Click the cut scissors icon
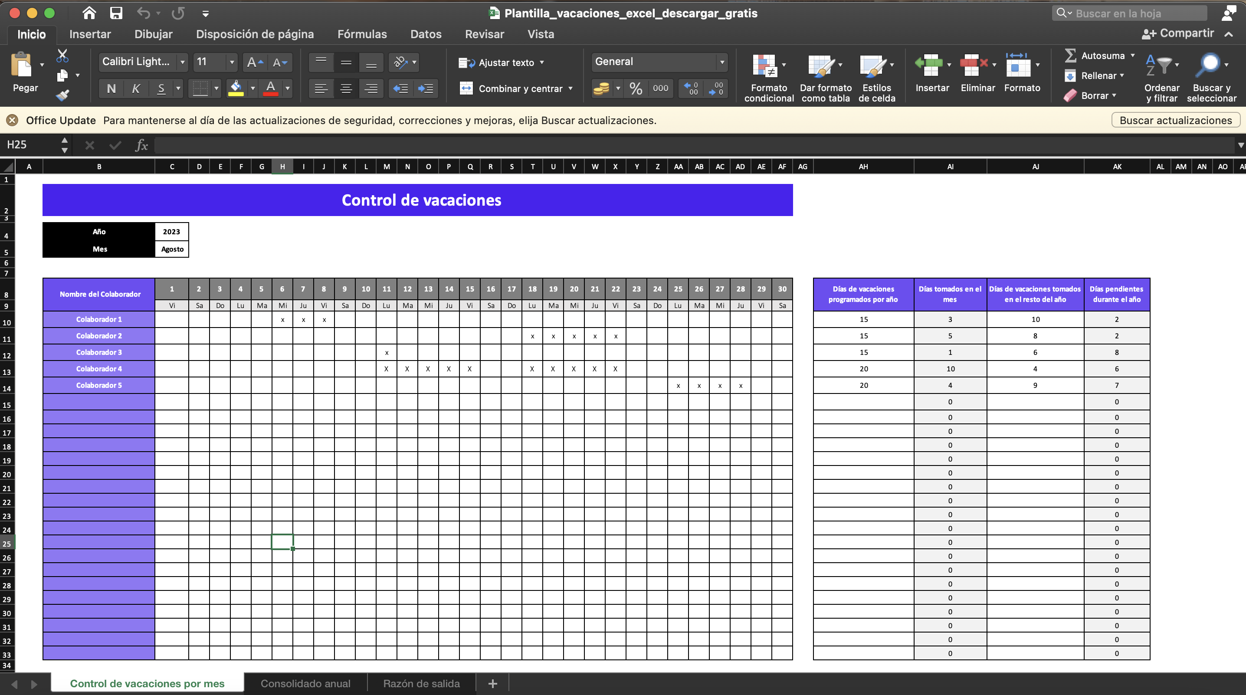Image resolution: width=1246 pixels, height=695 pixels. point(62,55)
